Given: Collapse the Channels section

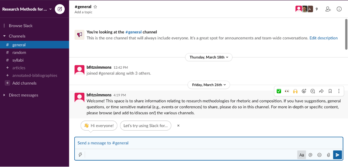Looking at the screenshot, I should click(x=4, y=36).
